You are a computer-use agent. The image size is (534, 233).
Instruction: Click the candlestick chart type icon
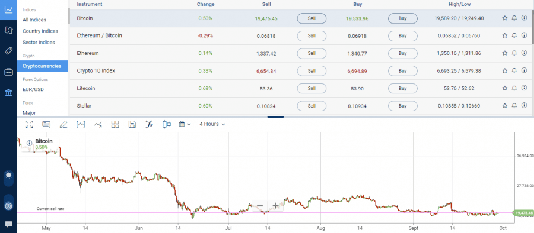167,124
